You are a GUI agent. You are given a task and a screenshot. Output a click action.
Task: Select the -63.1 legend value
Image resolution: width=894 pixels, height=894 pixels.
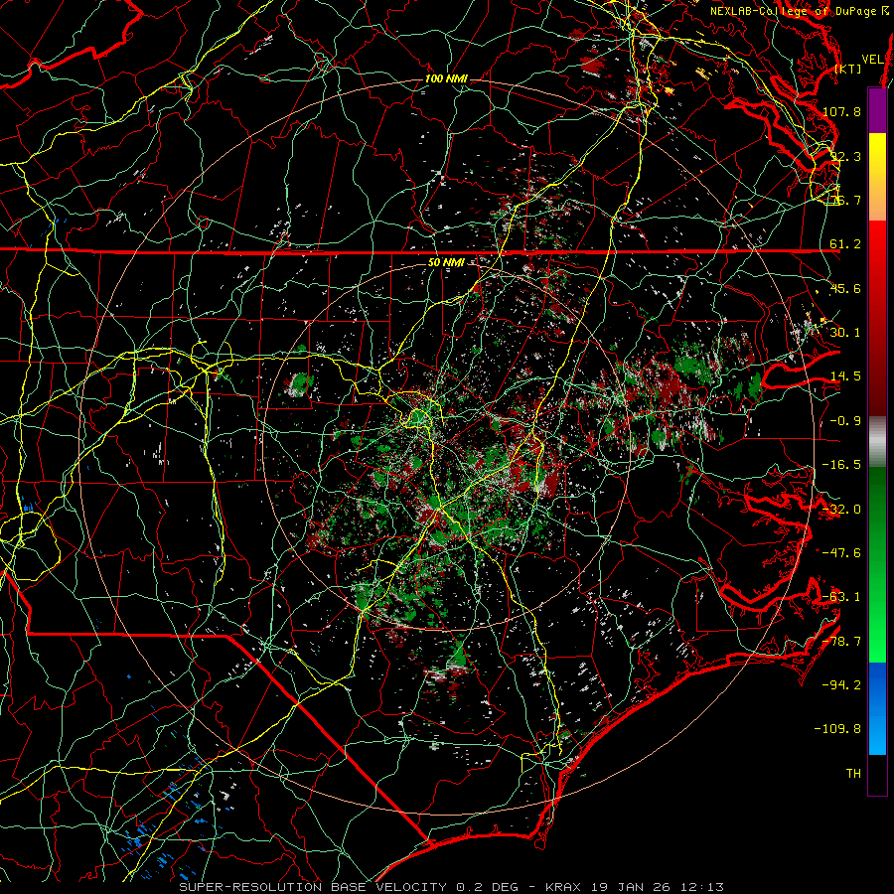point(841,597)
